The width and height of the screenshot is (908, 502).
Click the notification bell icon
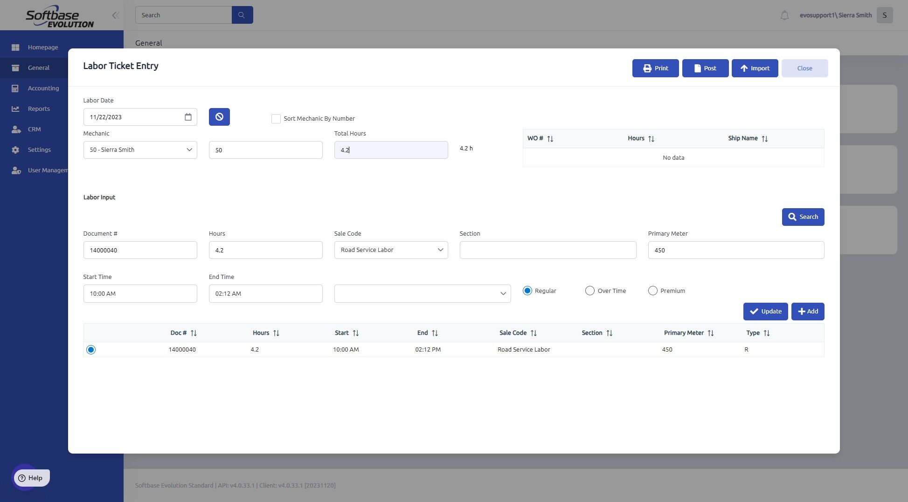784,15
